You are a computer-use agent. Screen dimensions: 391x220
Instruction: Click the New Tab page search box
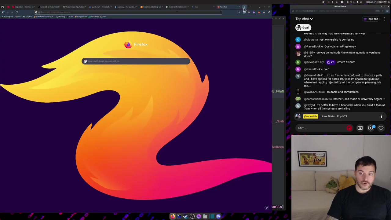pos(136,61)
